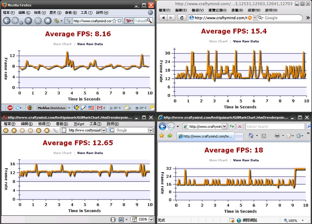Open the Firefox address bar history dropdown
Screen dimensions: 312x224
pos(119,21)
